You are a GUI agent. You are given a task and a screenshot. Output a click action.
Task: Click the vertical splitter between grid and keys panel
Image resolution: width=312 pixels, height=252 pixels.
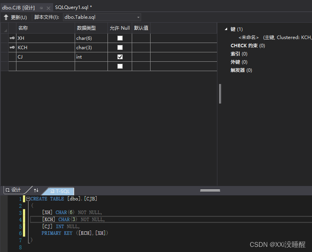click(x=220, y=94)
